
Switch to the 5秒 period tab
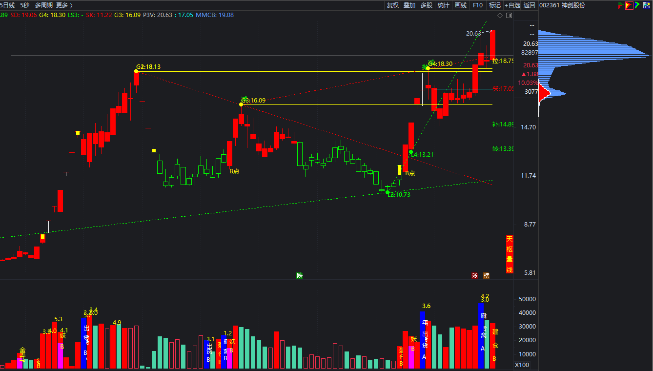(x=25, y=5)
